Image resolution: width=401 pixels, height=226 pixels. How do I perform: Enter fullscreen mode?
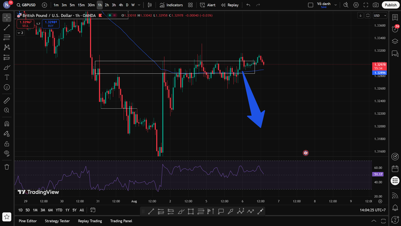point(366,5)
